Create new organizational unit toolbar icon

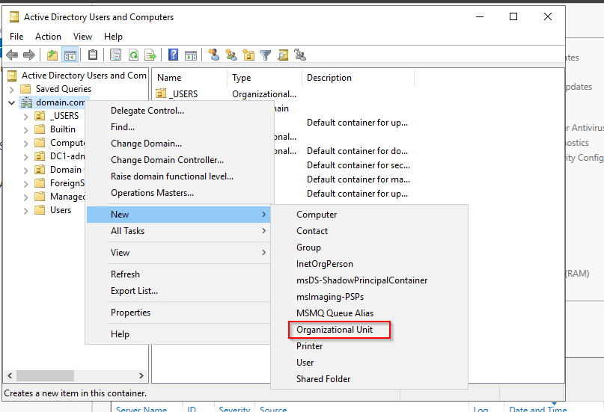tap(248, 55)
